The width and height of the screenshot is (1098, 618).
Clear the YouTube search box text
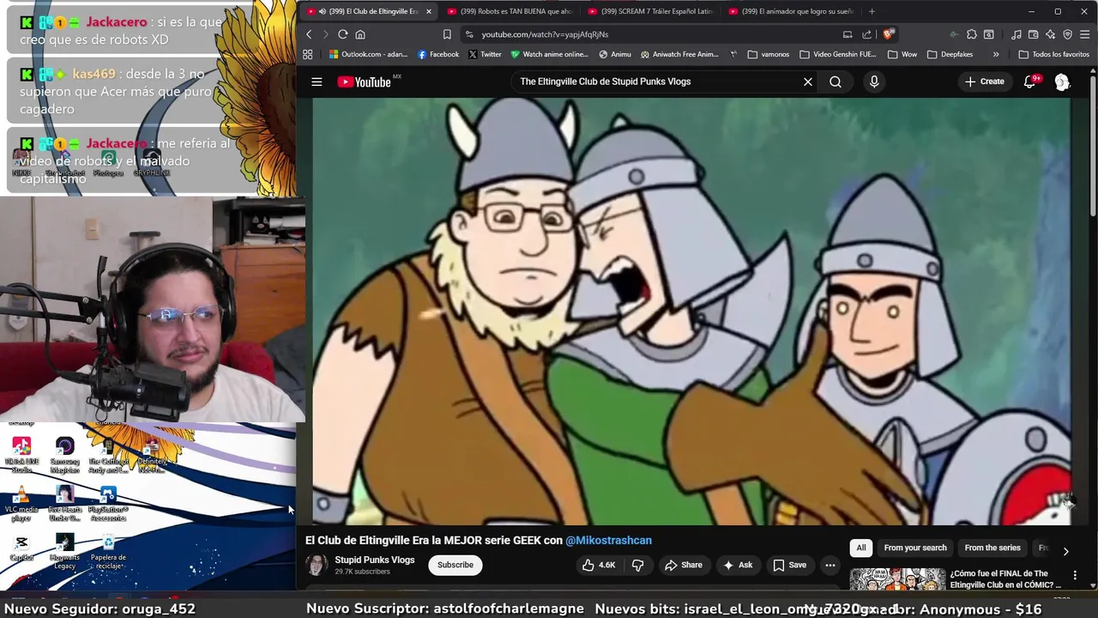click(807, 82)
